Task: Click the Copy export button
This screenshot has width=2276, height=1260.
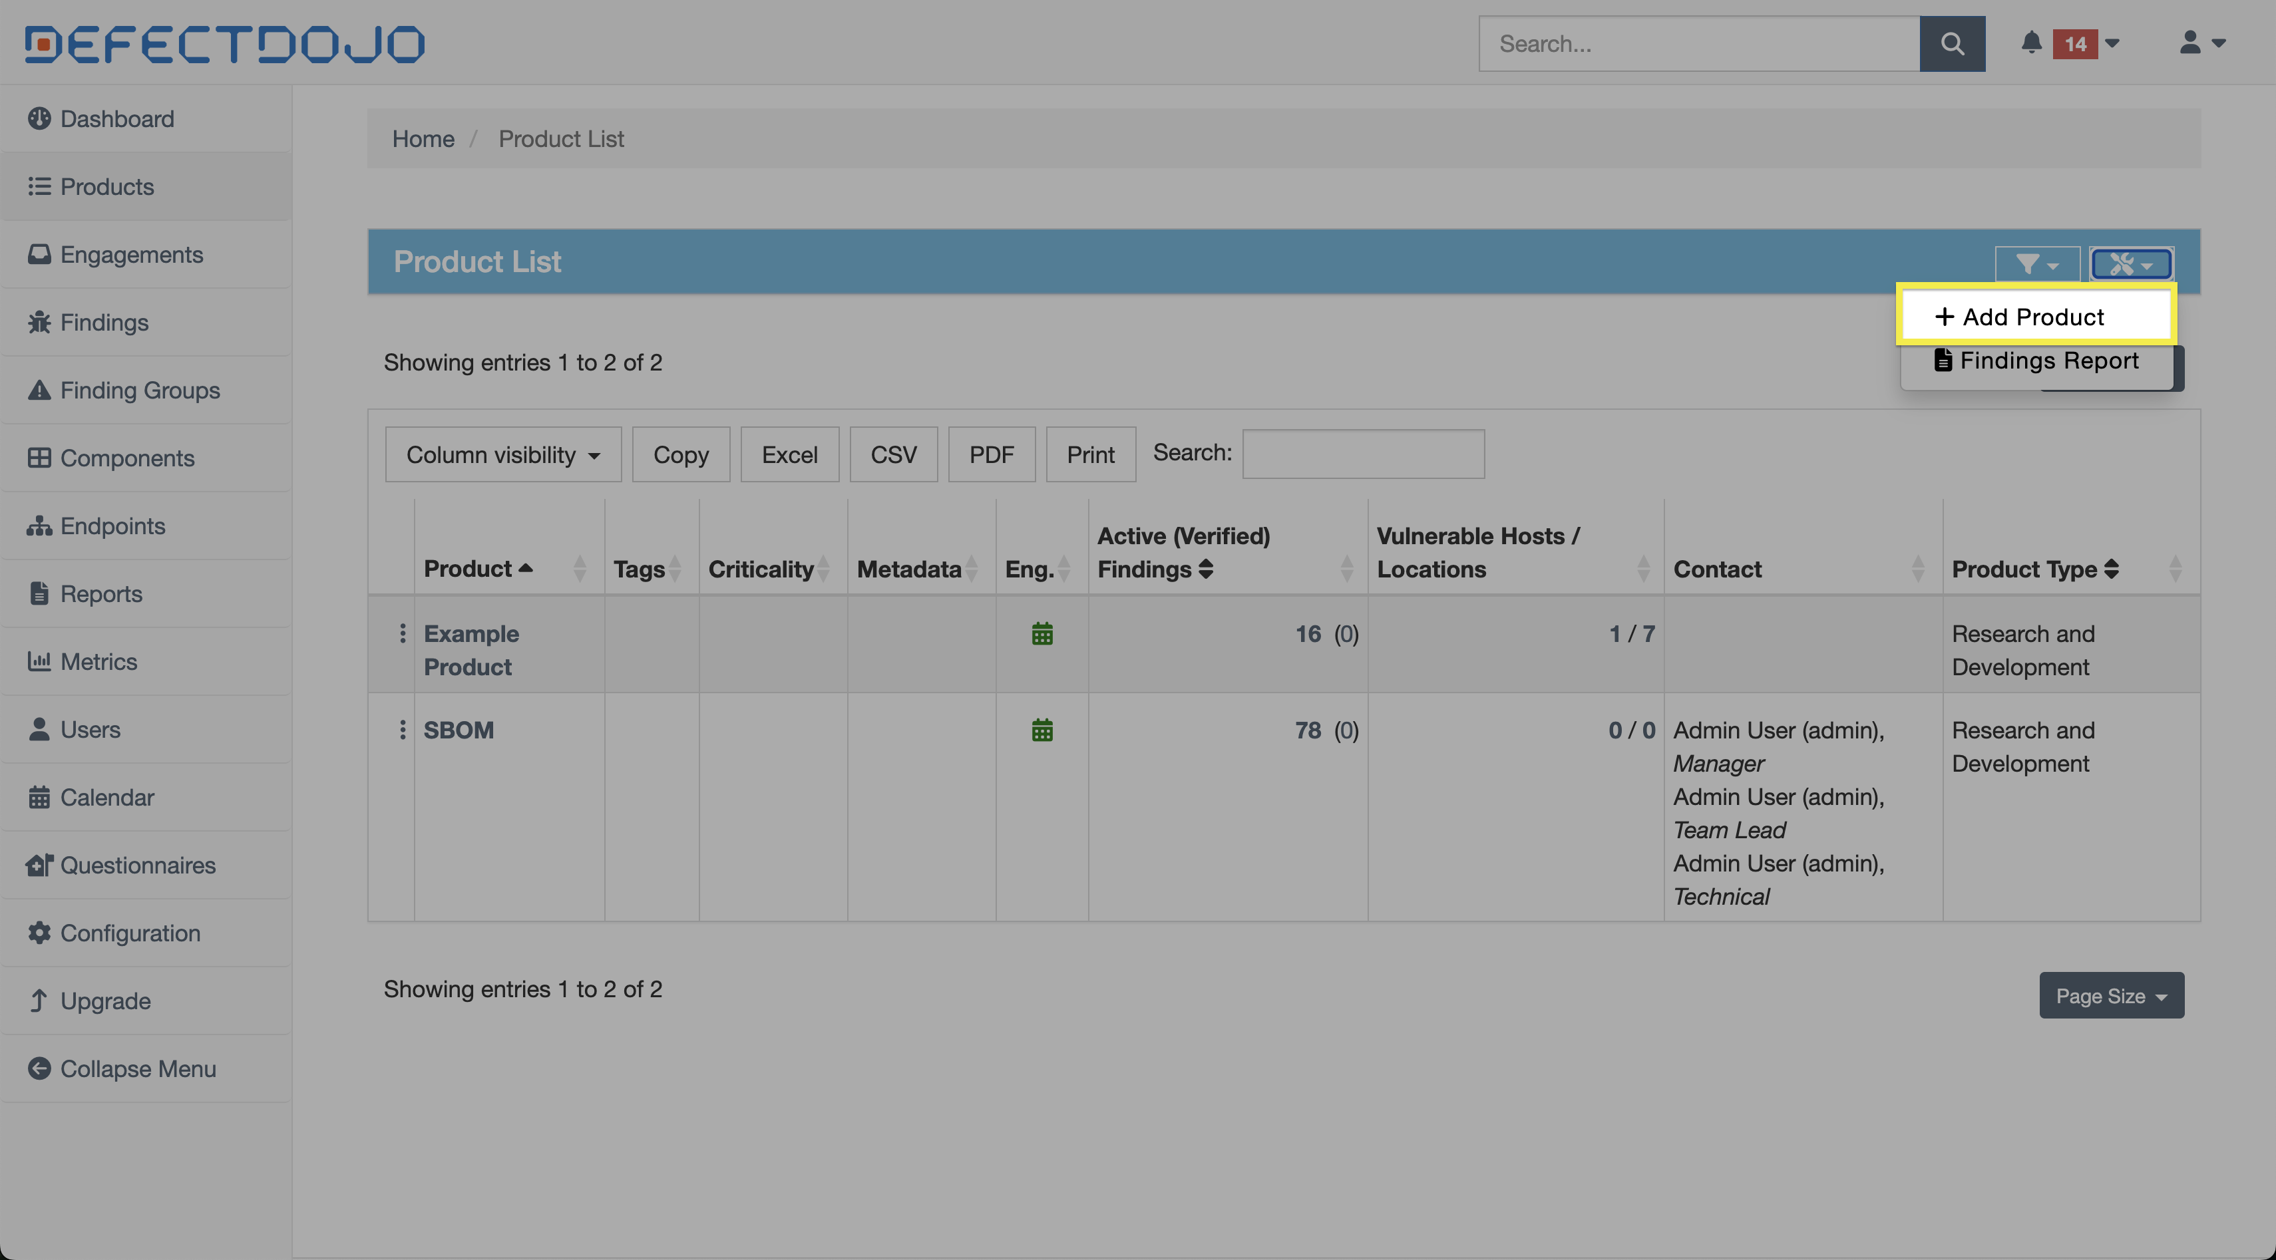Action: (681, 455)
